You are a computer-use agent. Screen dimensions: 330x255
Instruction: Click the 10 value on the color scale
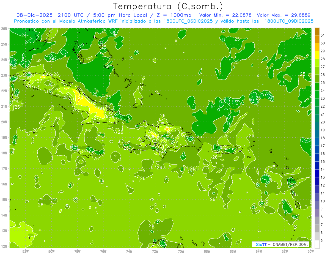pyautogui.click(x=323, y=201)
